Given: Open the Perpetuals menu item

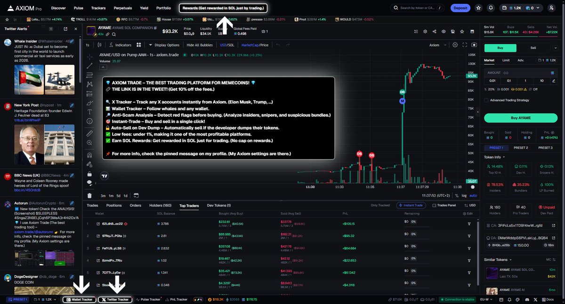Looking at the screenshot, I should [x=123, y=8].
